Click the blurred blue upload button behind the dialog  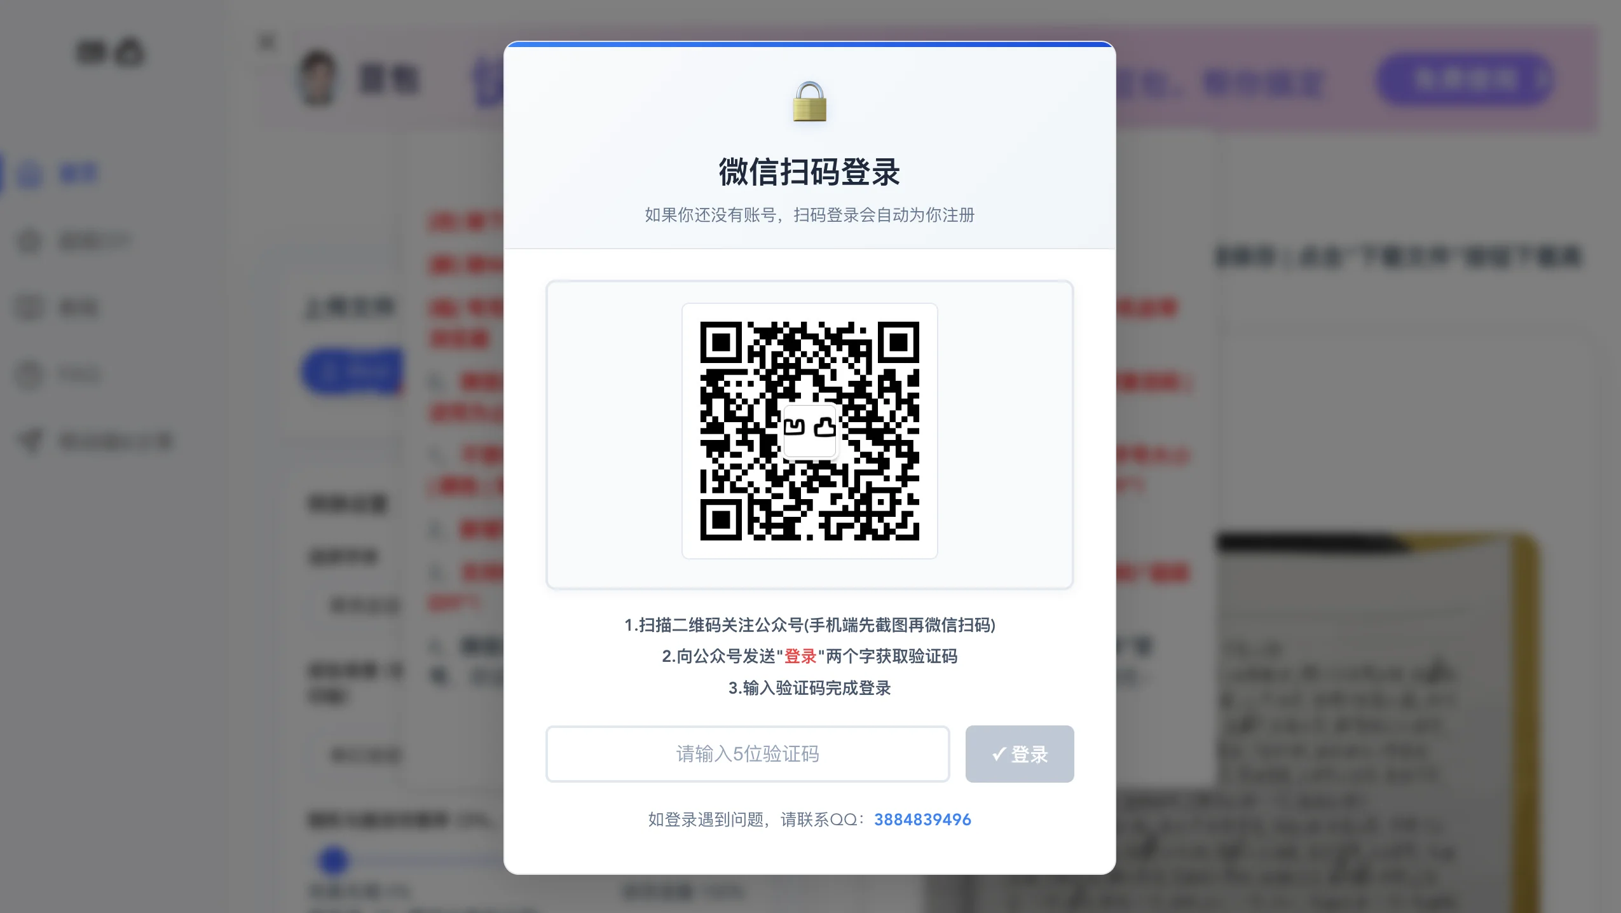pos(353,371)
